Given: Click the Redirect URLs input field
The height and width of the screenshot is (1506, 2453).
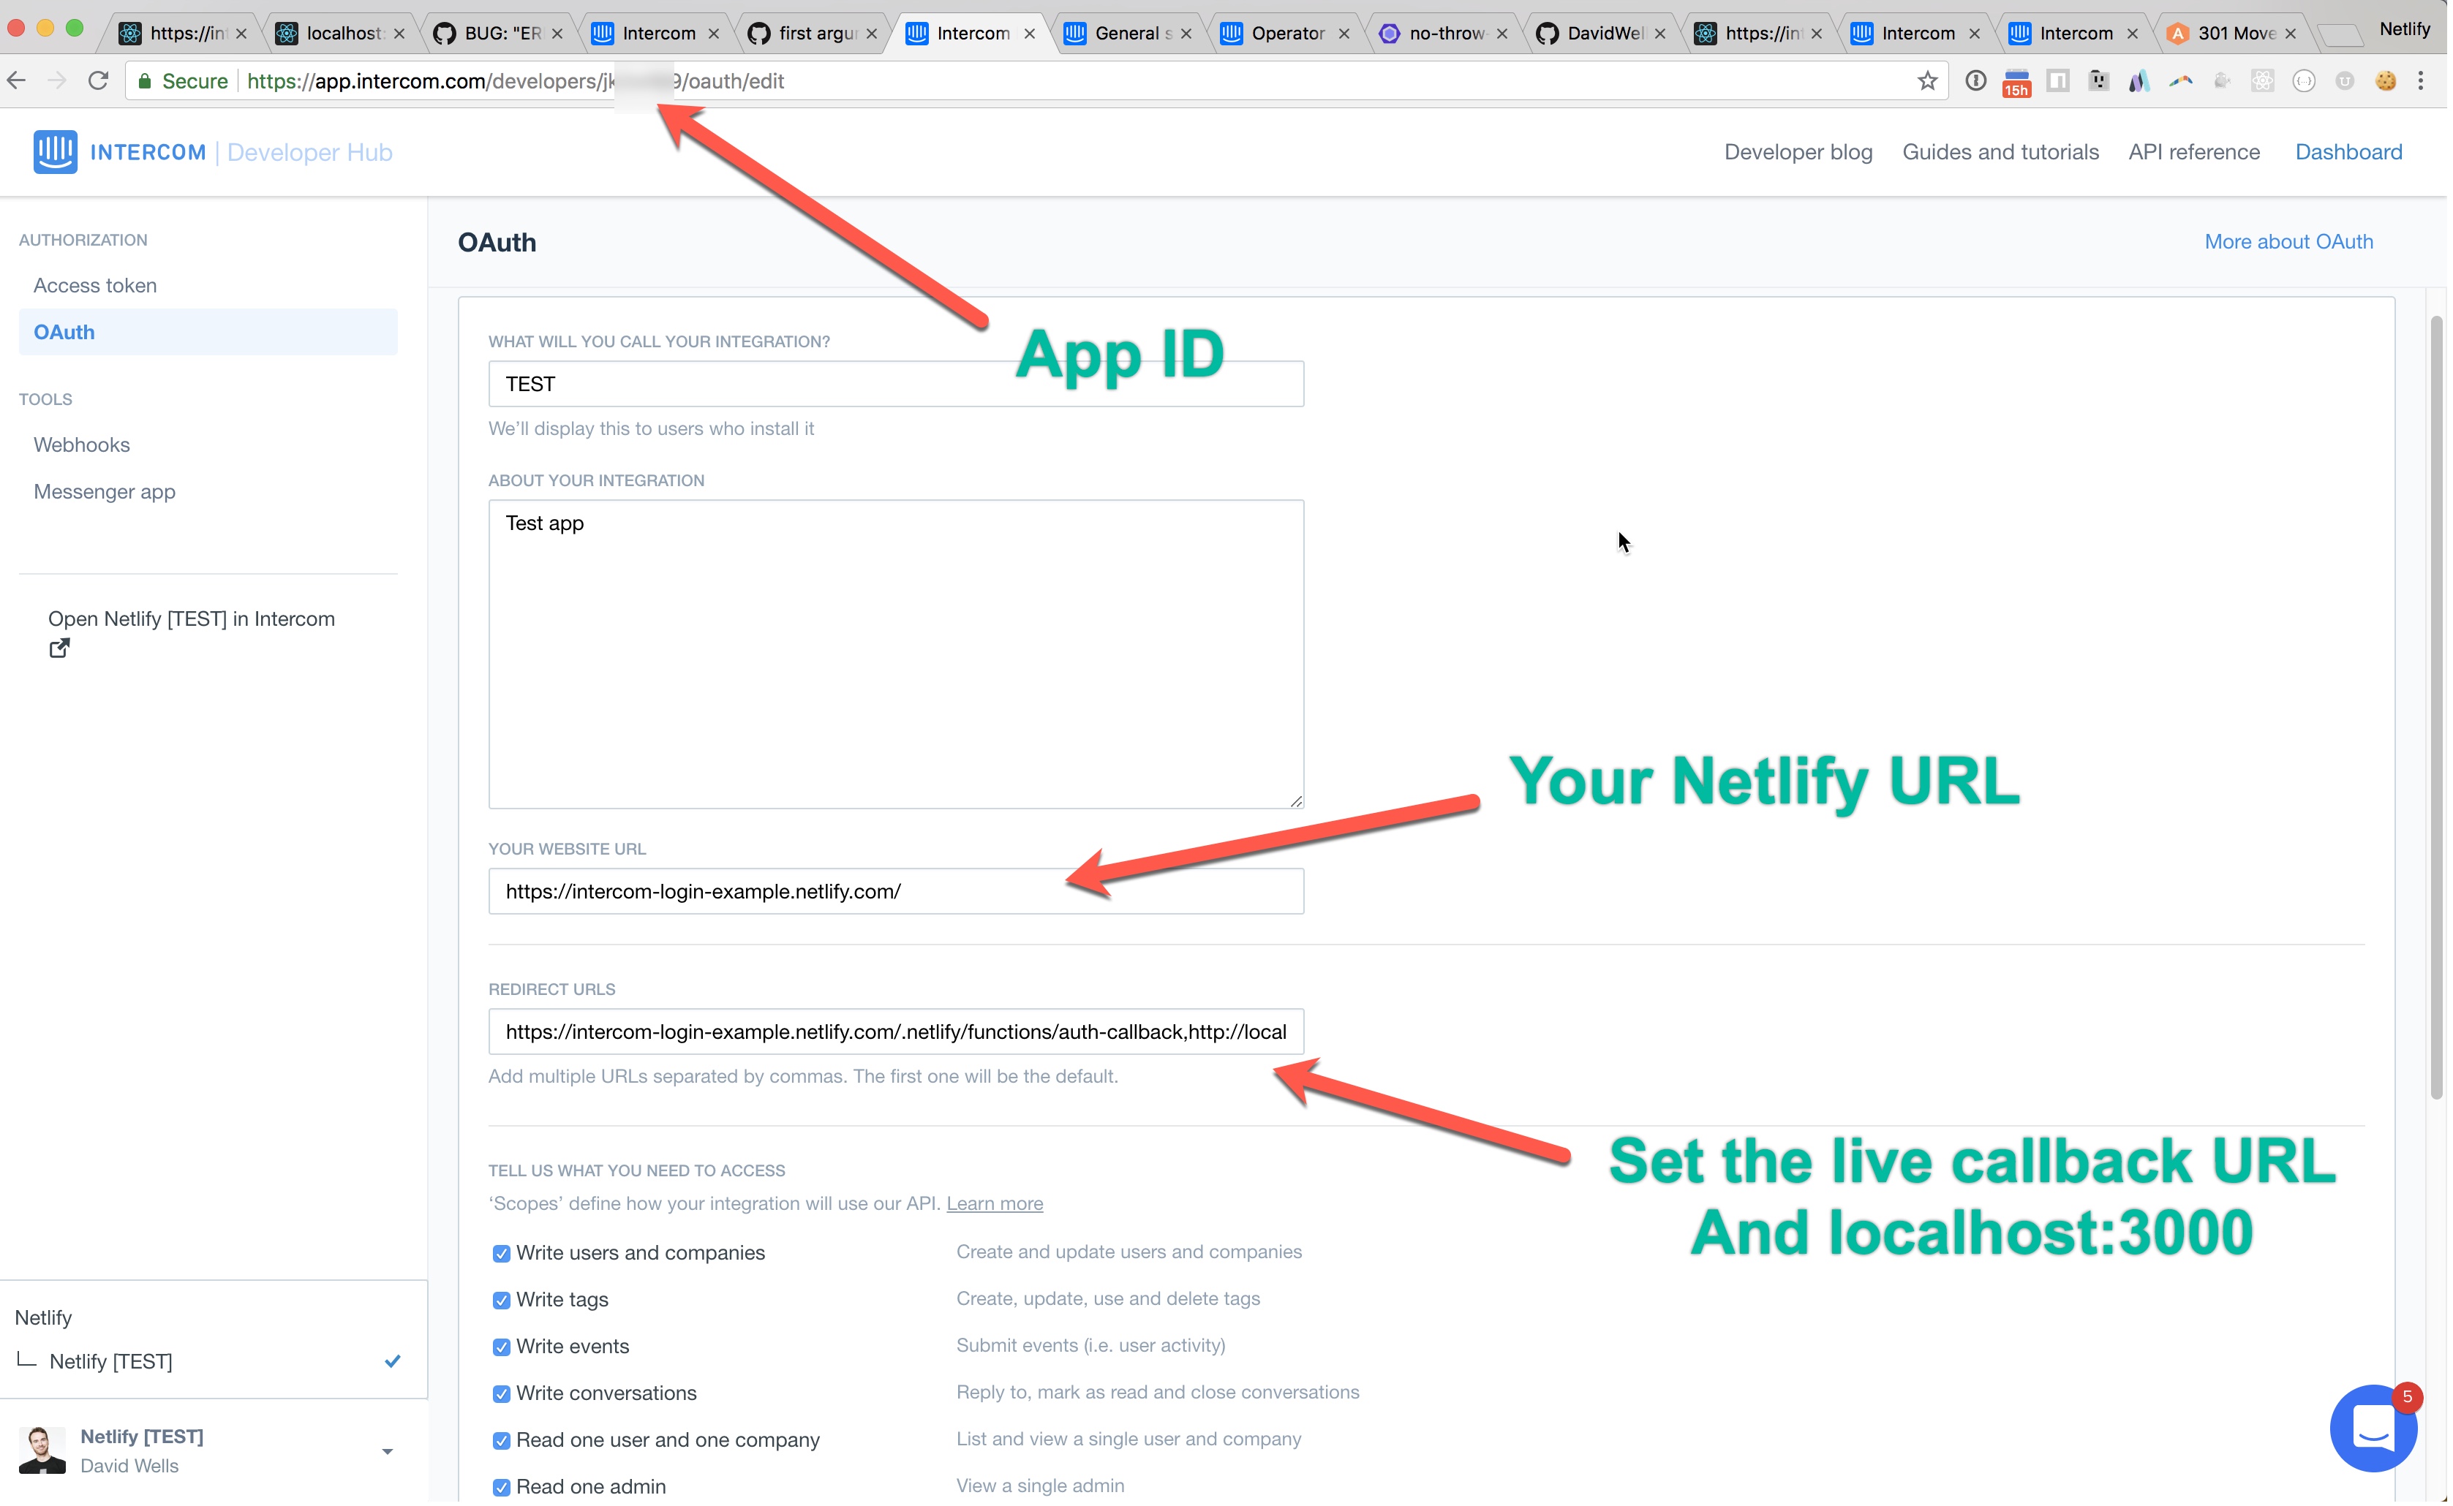Looking at the screenshot, I should [x=897, y=1033].
